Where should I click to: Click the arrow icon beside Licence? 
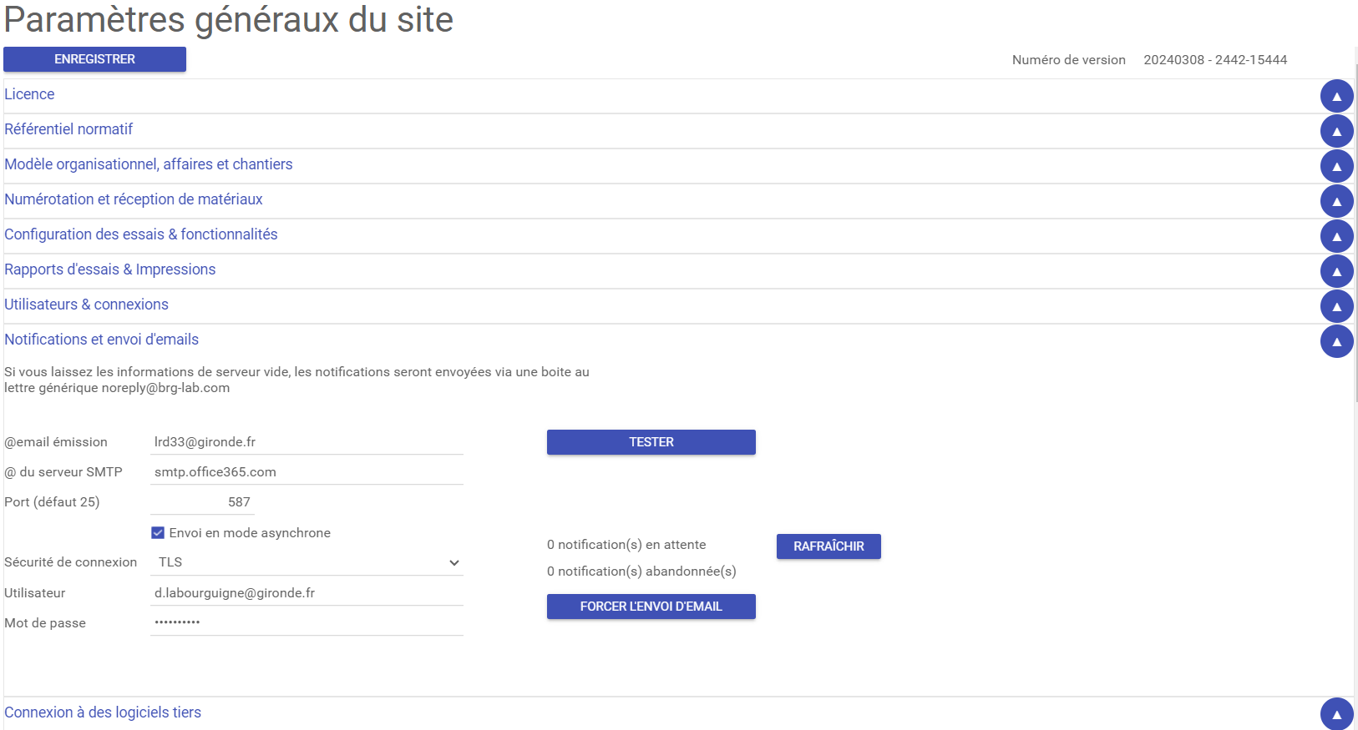(1336, 96)
